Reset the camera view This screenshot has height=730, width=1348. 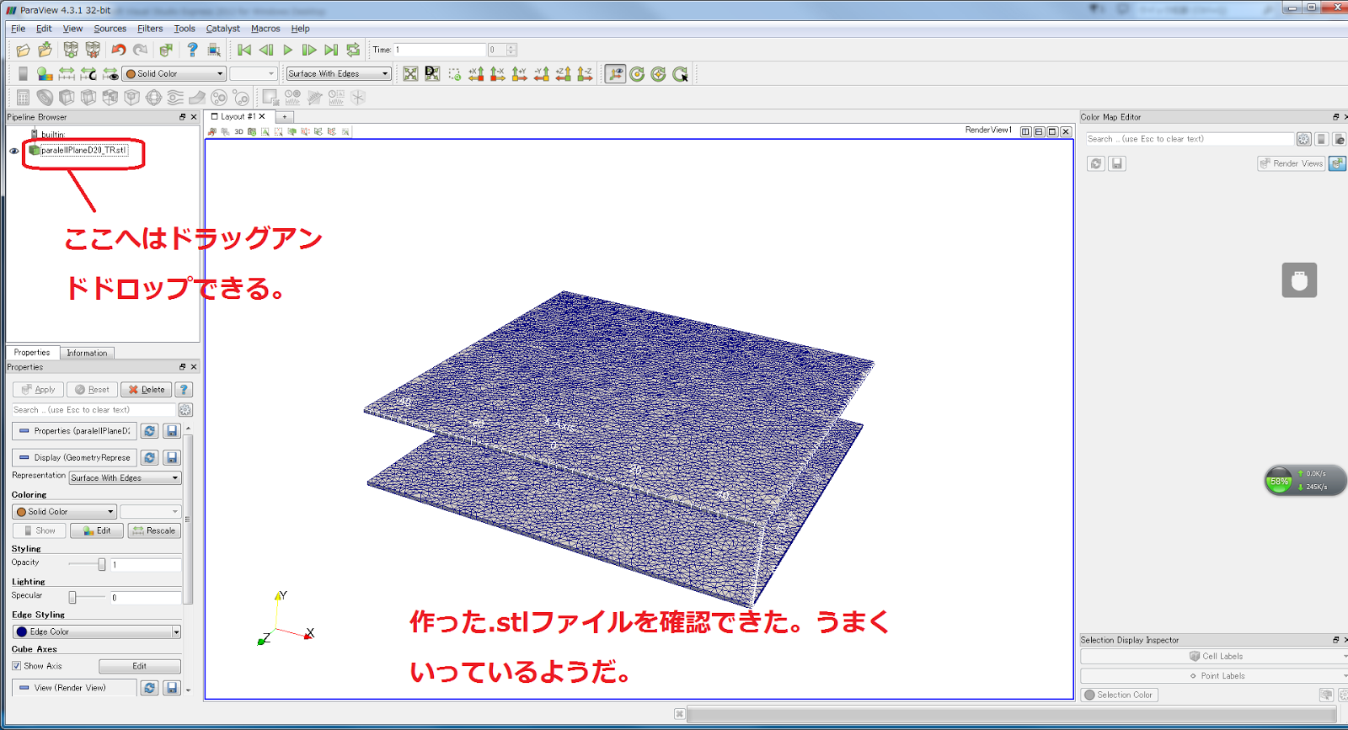(x=410, y=74)
